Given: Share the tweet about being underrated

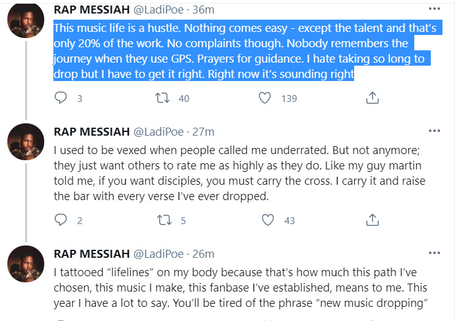Looking at the screenshot, I should click(371, 219).
